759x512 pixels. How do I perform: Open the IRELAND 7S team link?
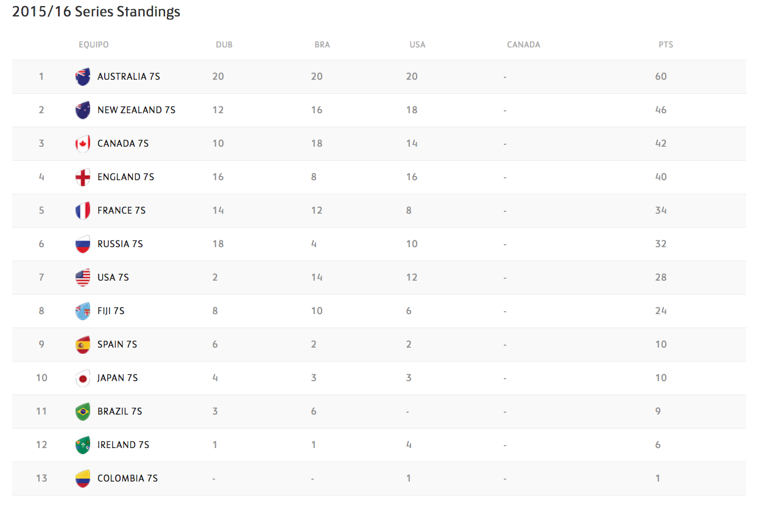[123, 445]
